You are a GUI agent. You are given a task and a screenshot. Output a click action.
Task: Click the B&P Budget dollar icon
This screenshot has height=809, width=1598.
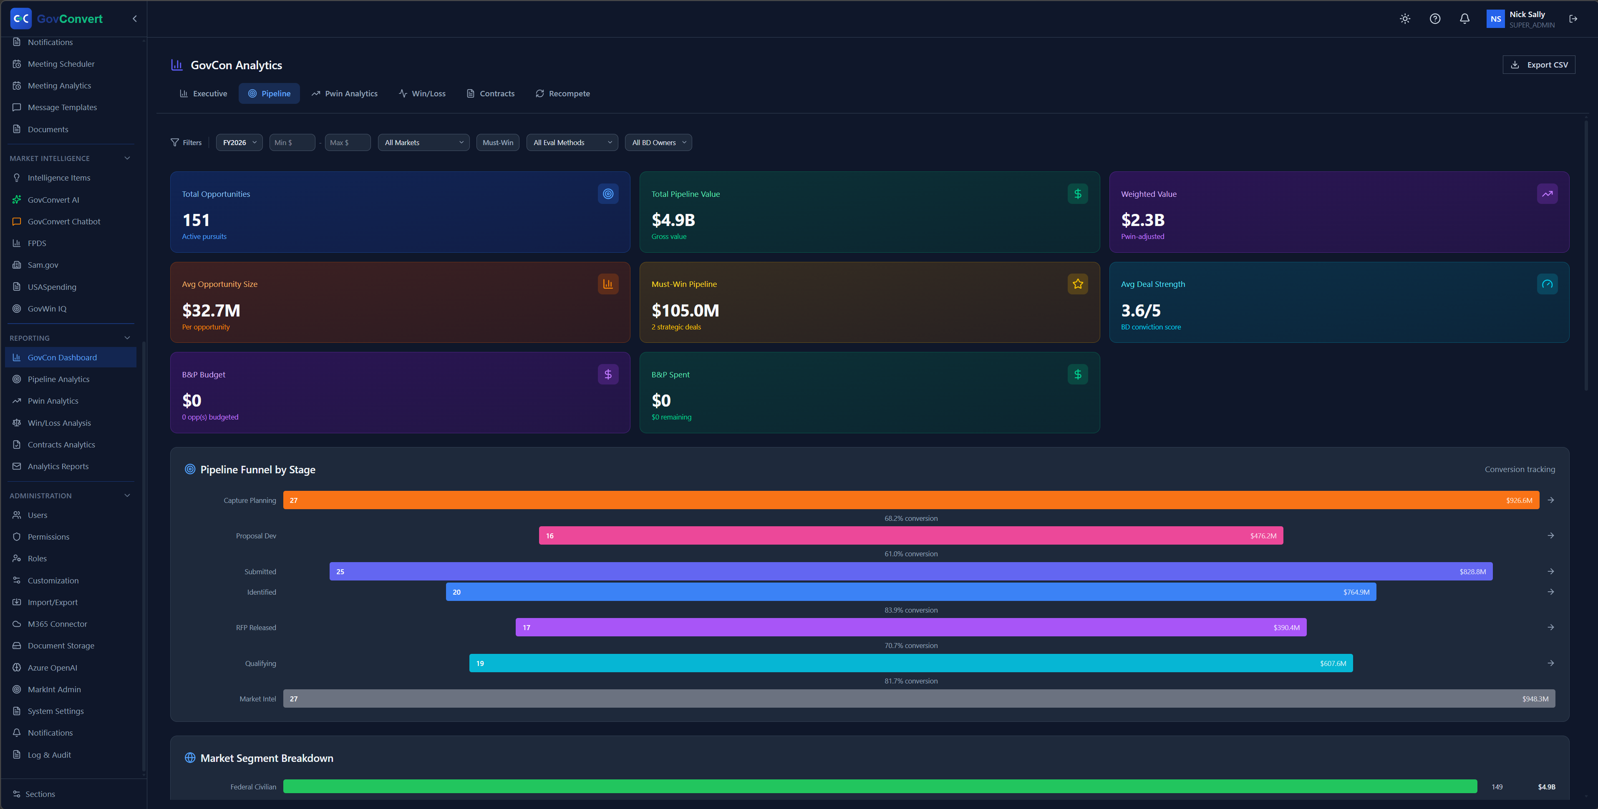[608, 374]
